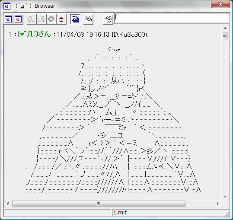233x220 pixels.
Task: Click the horizontal scrollbar thumb
Action: 99,204
